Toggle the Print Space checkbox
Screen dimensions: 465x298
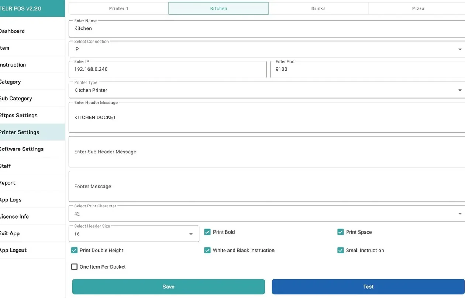coord(341,232)
